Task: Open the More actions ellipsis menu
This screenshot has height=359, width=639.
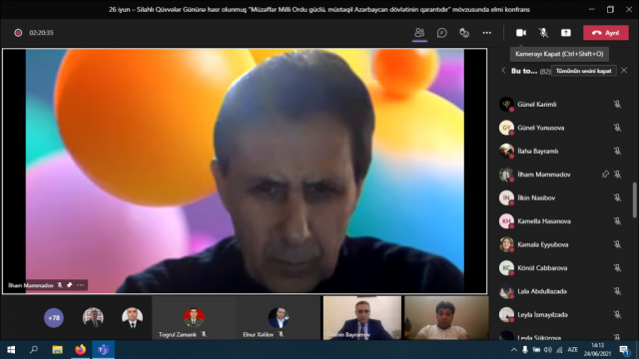Action: [x=486, y=33]
